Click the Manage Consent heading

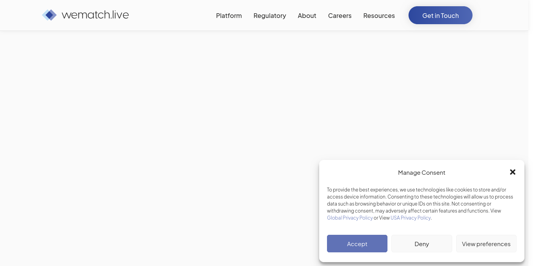(x=421, y=172)
